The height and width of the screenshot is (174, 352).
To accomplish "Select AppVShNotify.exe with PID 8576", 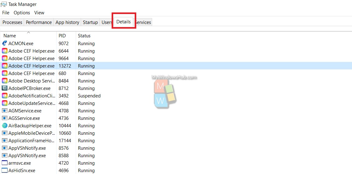I will pyautogui.click(x=27, y=148).
